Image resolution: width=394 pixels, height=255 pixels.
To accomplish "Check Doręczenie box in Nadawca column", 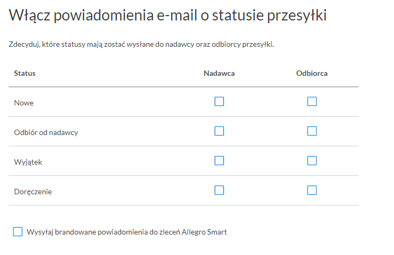I will [219, 190].
